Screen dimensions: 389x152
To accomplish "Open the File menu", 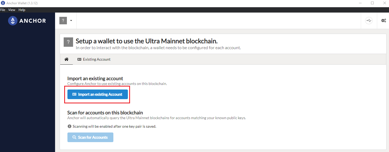I will tap(3, 10).
